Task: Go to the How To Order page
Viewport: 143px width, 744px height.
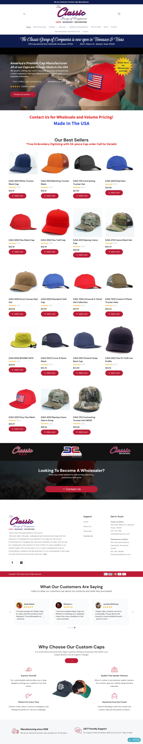Action: pos(96,27)
